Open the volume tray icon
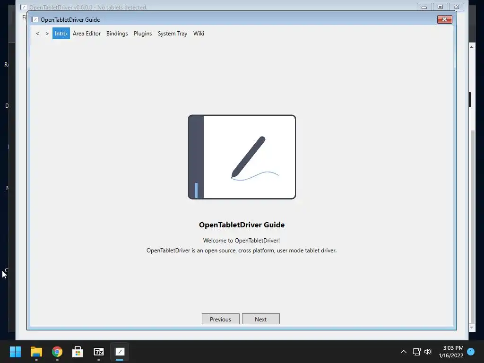This screenshot has width=484, height=363. pyautogui.click(x=427, y=352)
